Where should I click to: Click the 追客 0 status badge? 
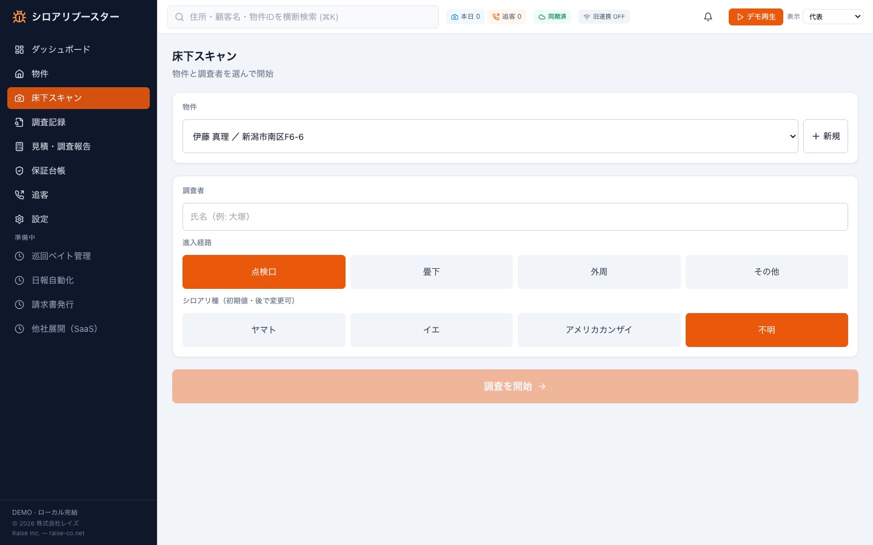click(x=507, y=17)
